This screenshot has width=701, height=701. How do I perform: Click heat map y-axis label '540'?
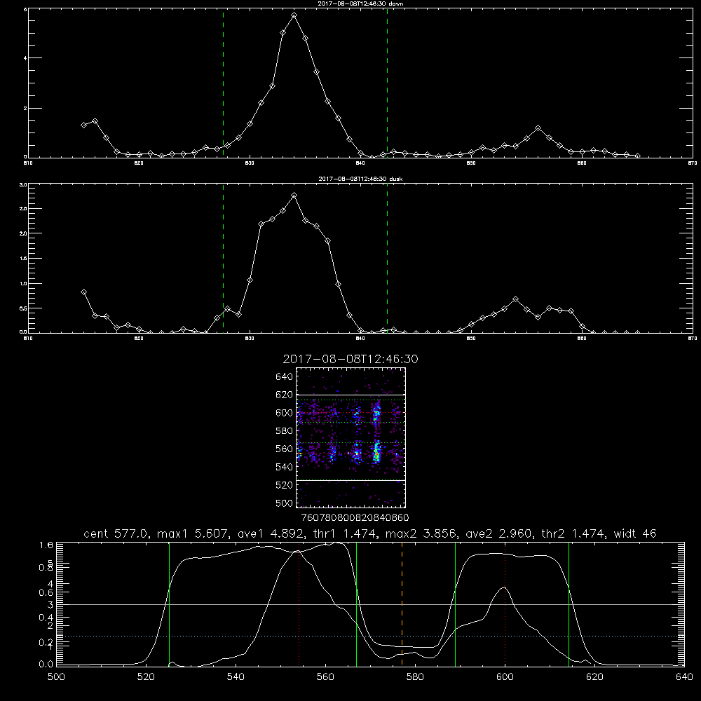284,467
